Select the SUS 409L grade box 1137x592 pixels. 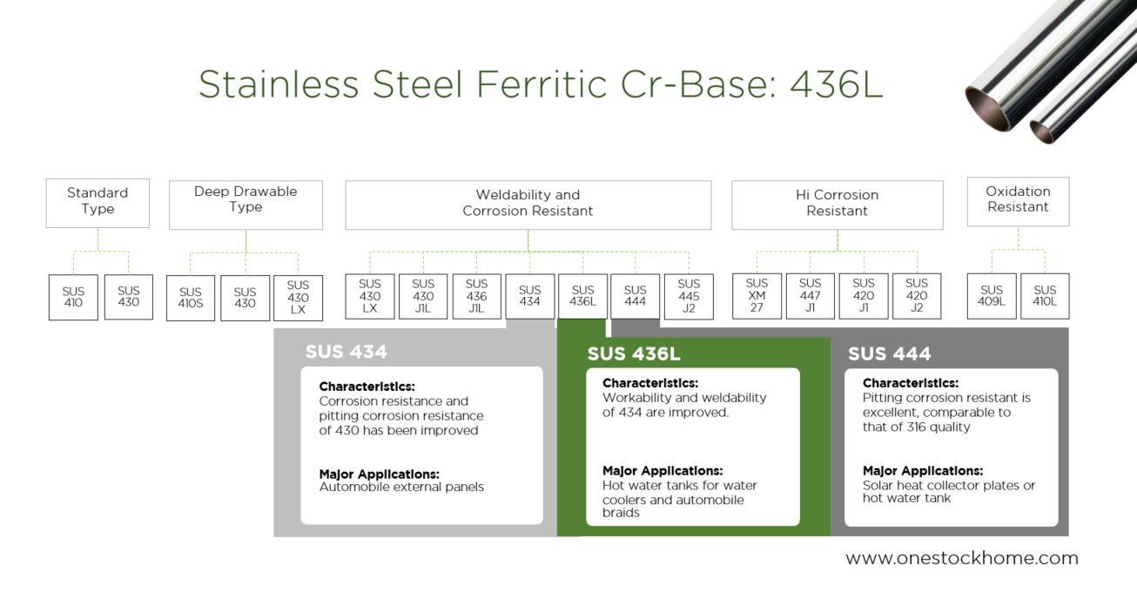991,296
